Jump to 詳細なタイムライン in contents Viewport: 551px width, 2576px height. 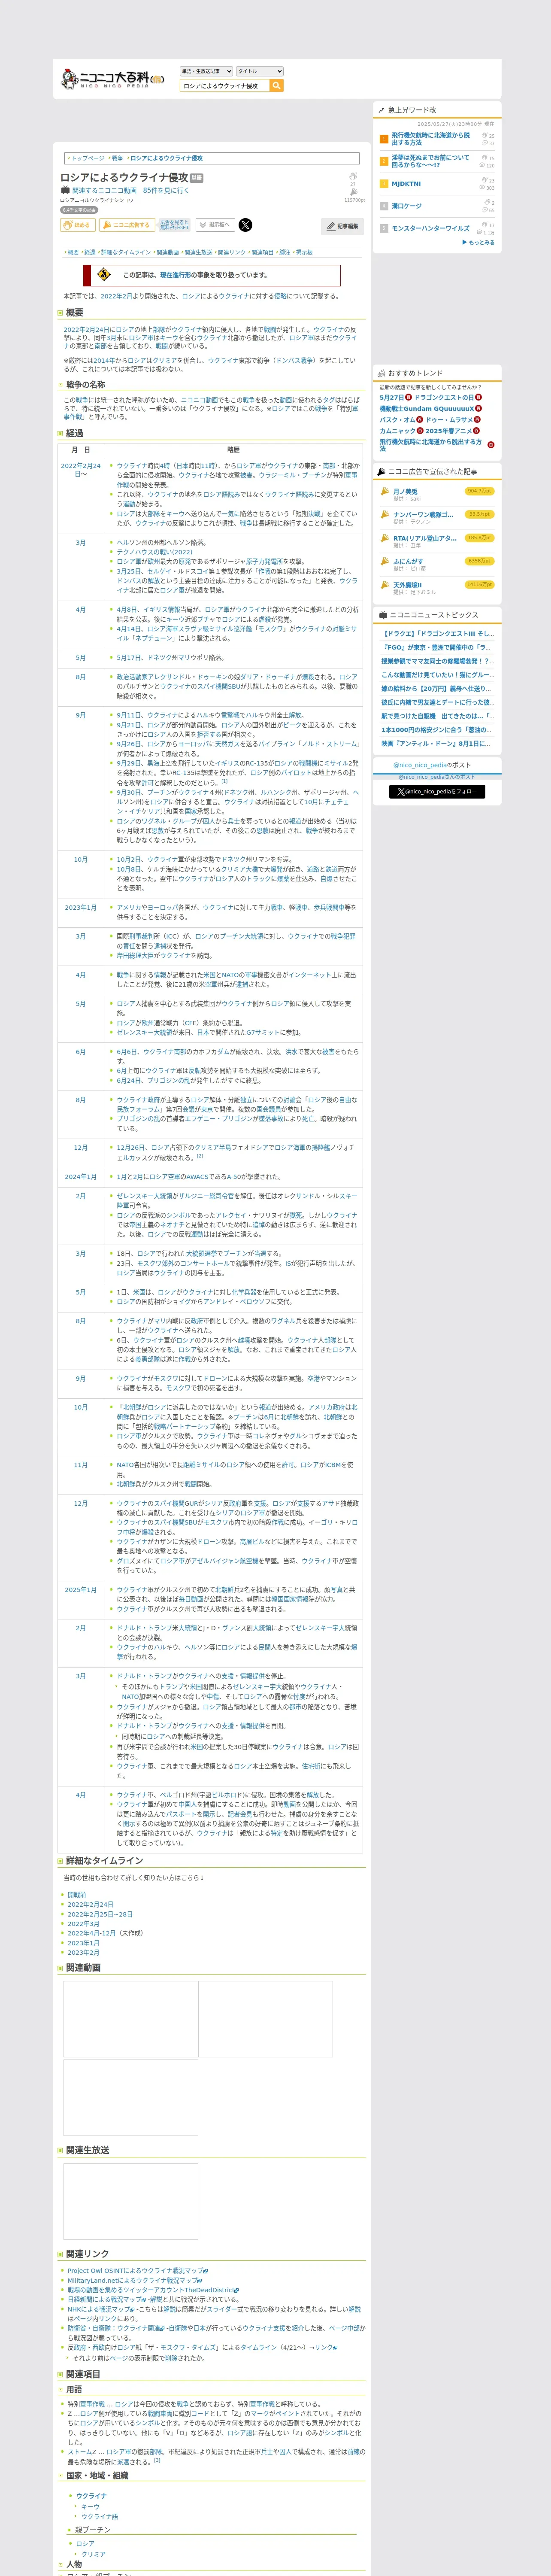click(126, 252)
